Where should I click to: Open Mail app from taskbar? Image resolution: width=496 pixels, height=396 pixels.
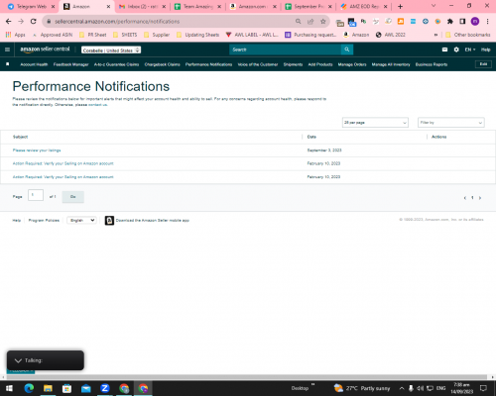point(86,388)
